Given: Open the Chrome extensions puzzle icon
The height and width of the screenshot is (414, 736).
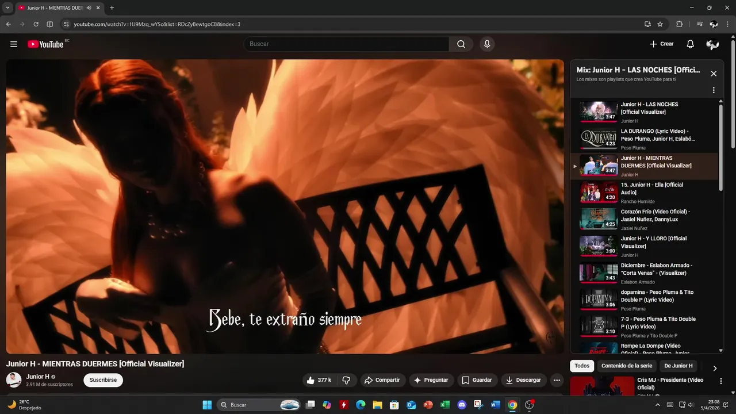Looking at the screenshot, I should click(680, 24).
